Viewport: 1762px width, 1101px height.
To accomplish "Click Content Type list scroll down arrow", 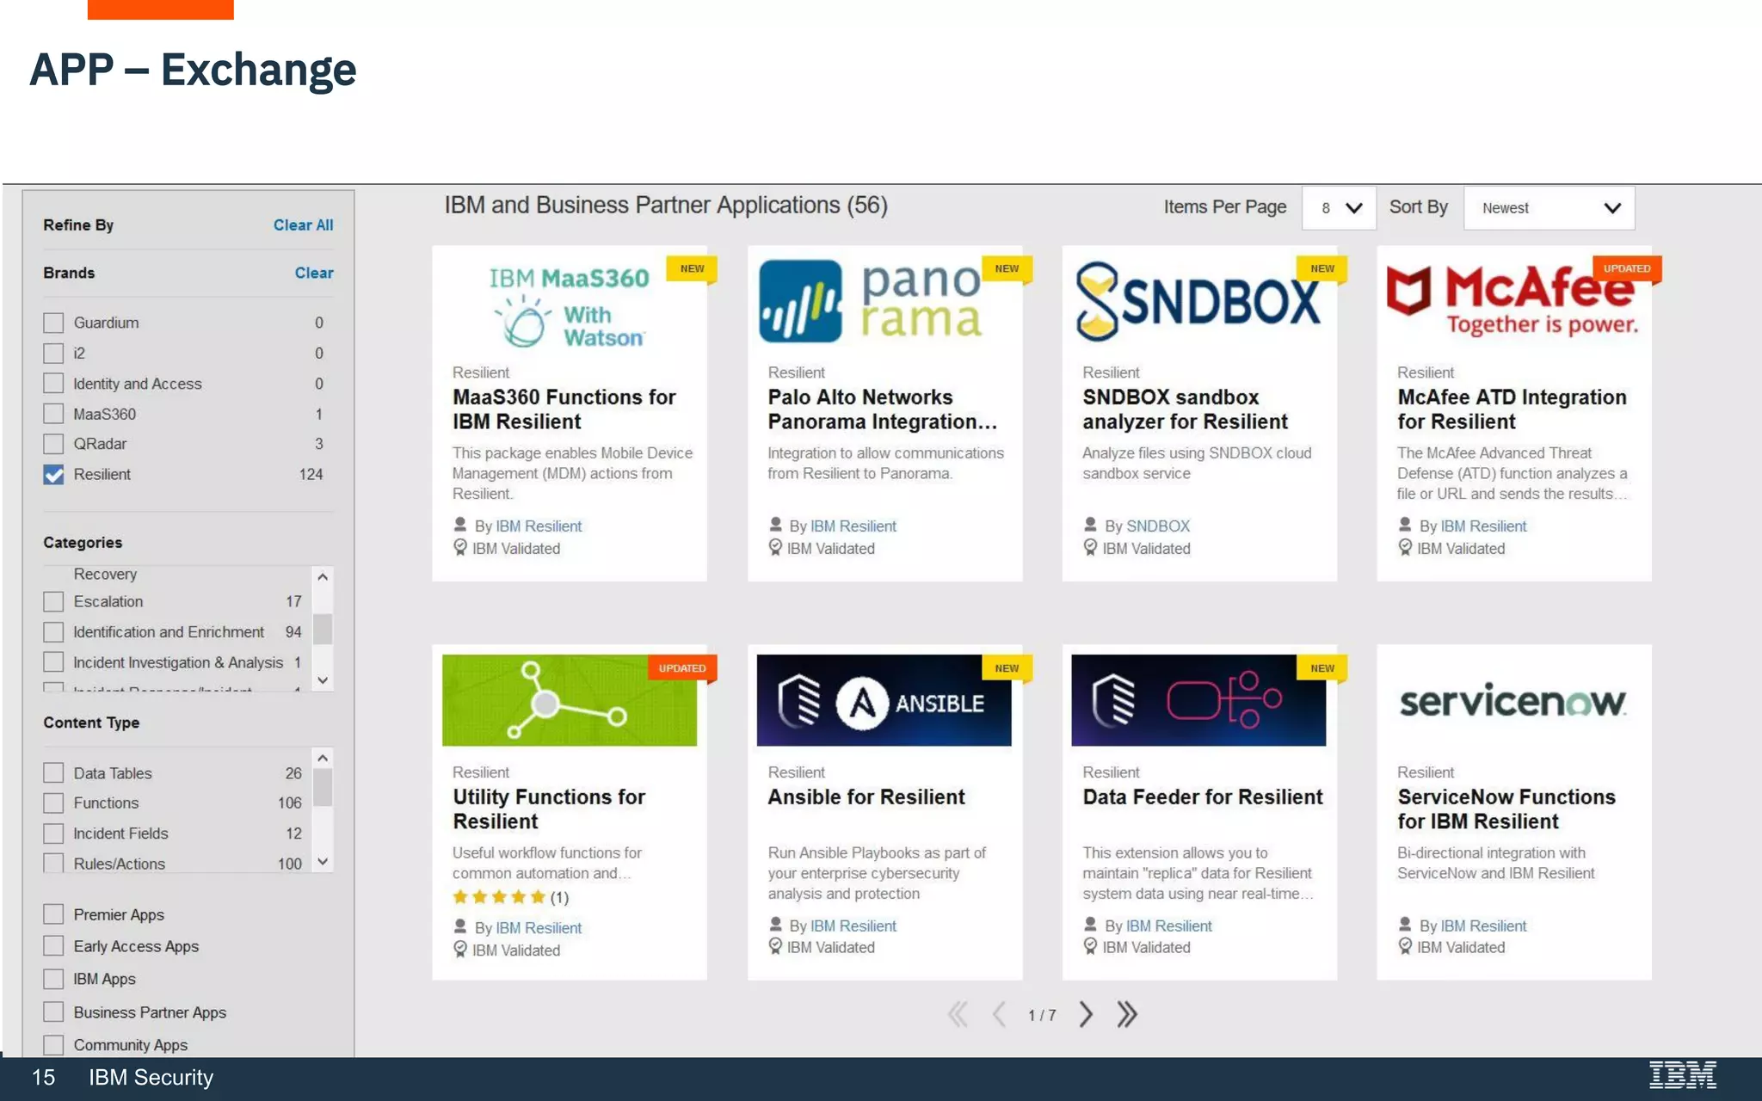I will pos(323,861).
